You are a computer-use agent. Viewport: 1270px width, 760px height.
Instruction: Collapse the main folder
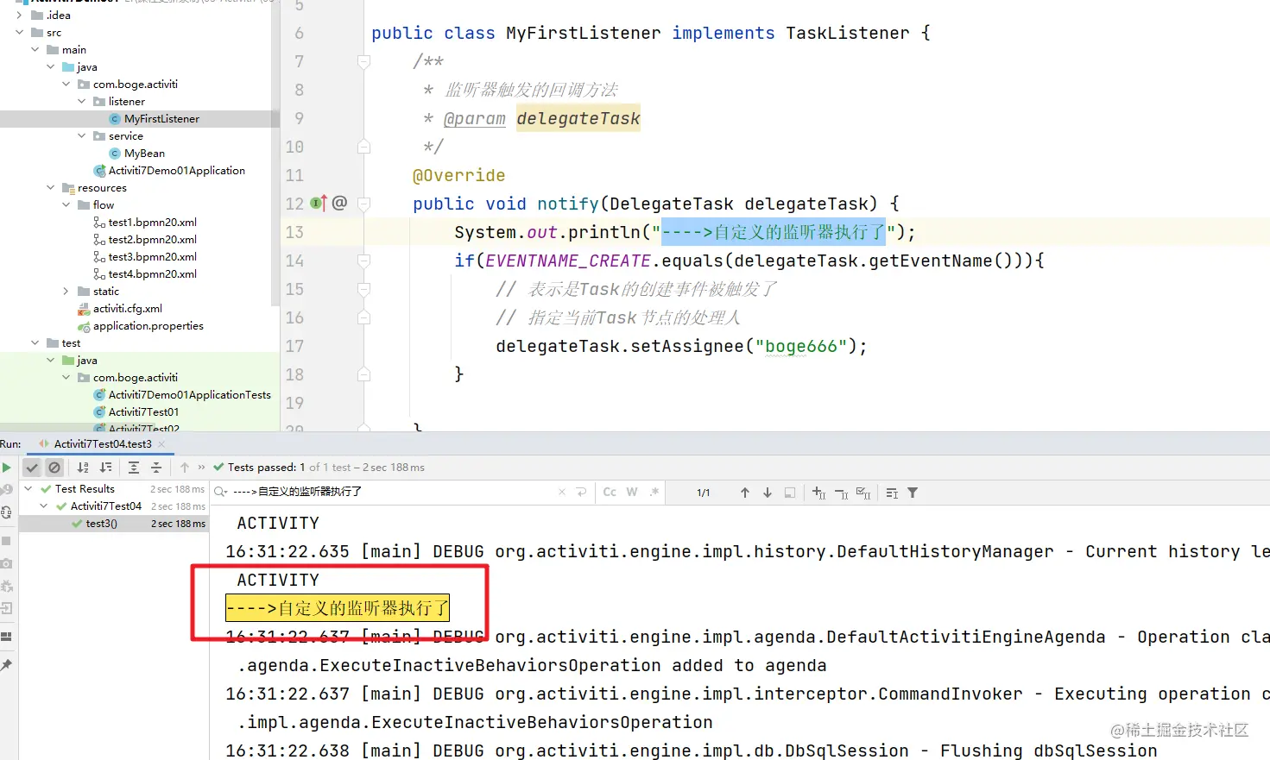35,49
